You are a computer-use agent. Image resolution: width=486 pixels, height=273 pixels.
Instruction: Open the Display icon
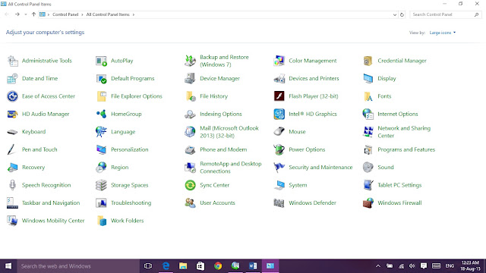pos(368,79)
